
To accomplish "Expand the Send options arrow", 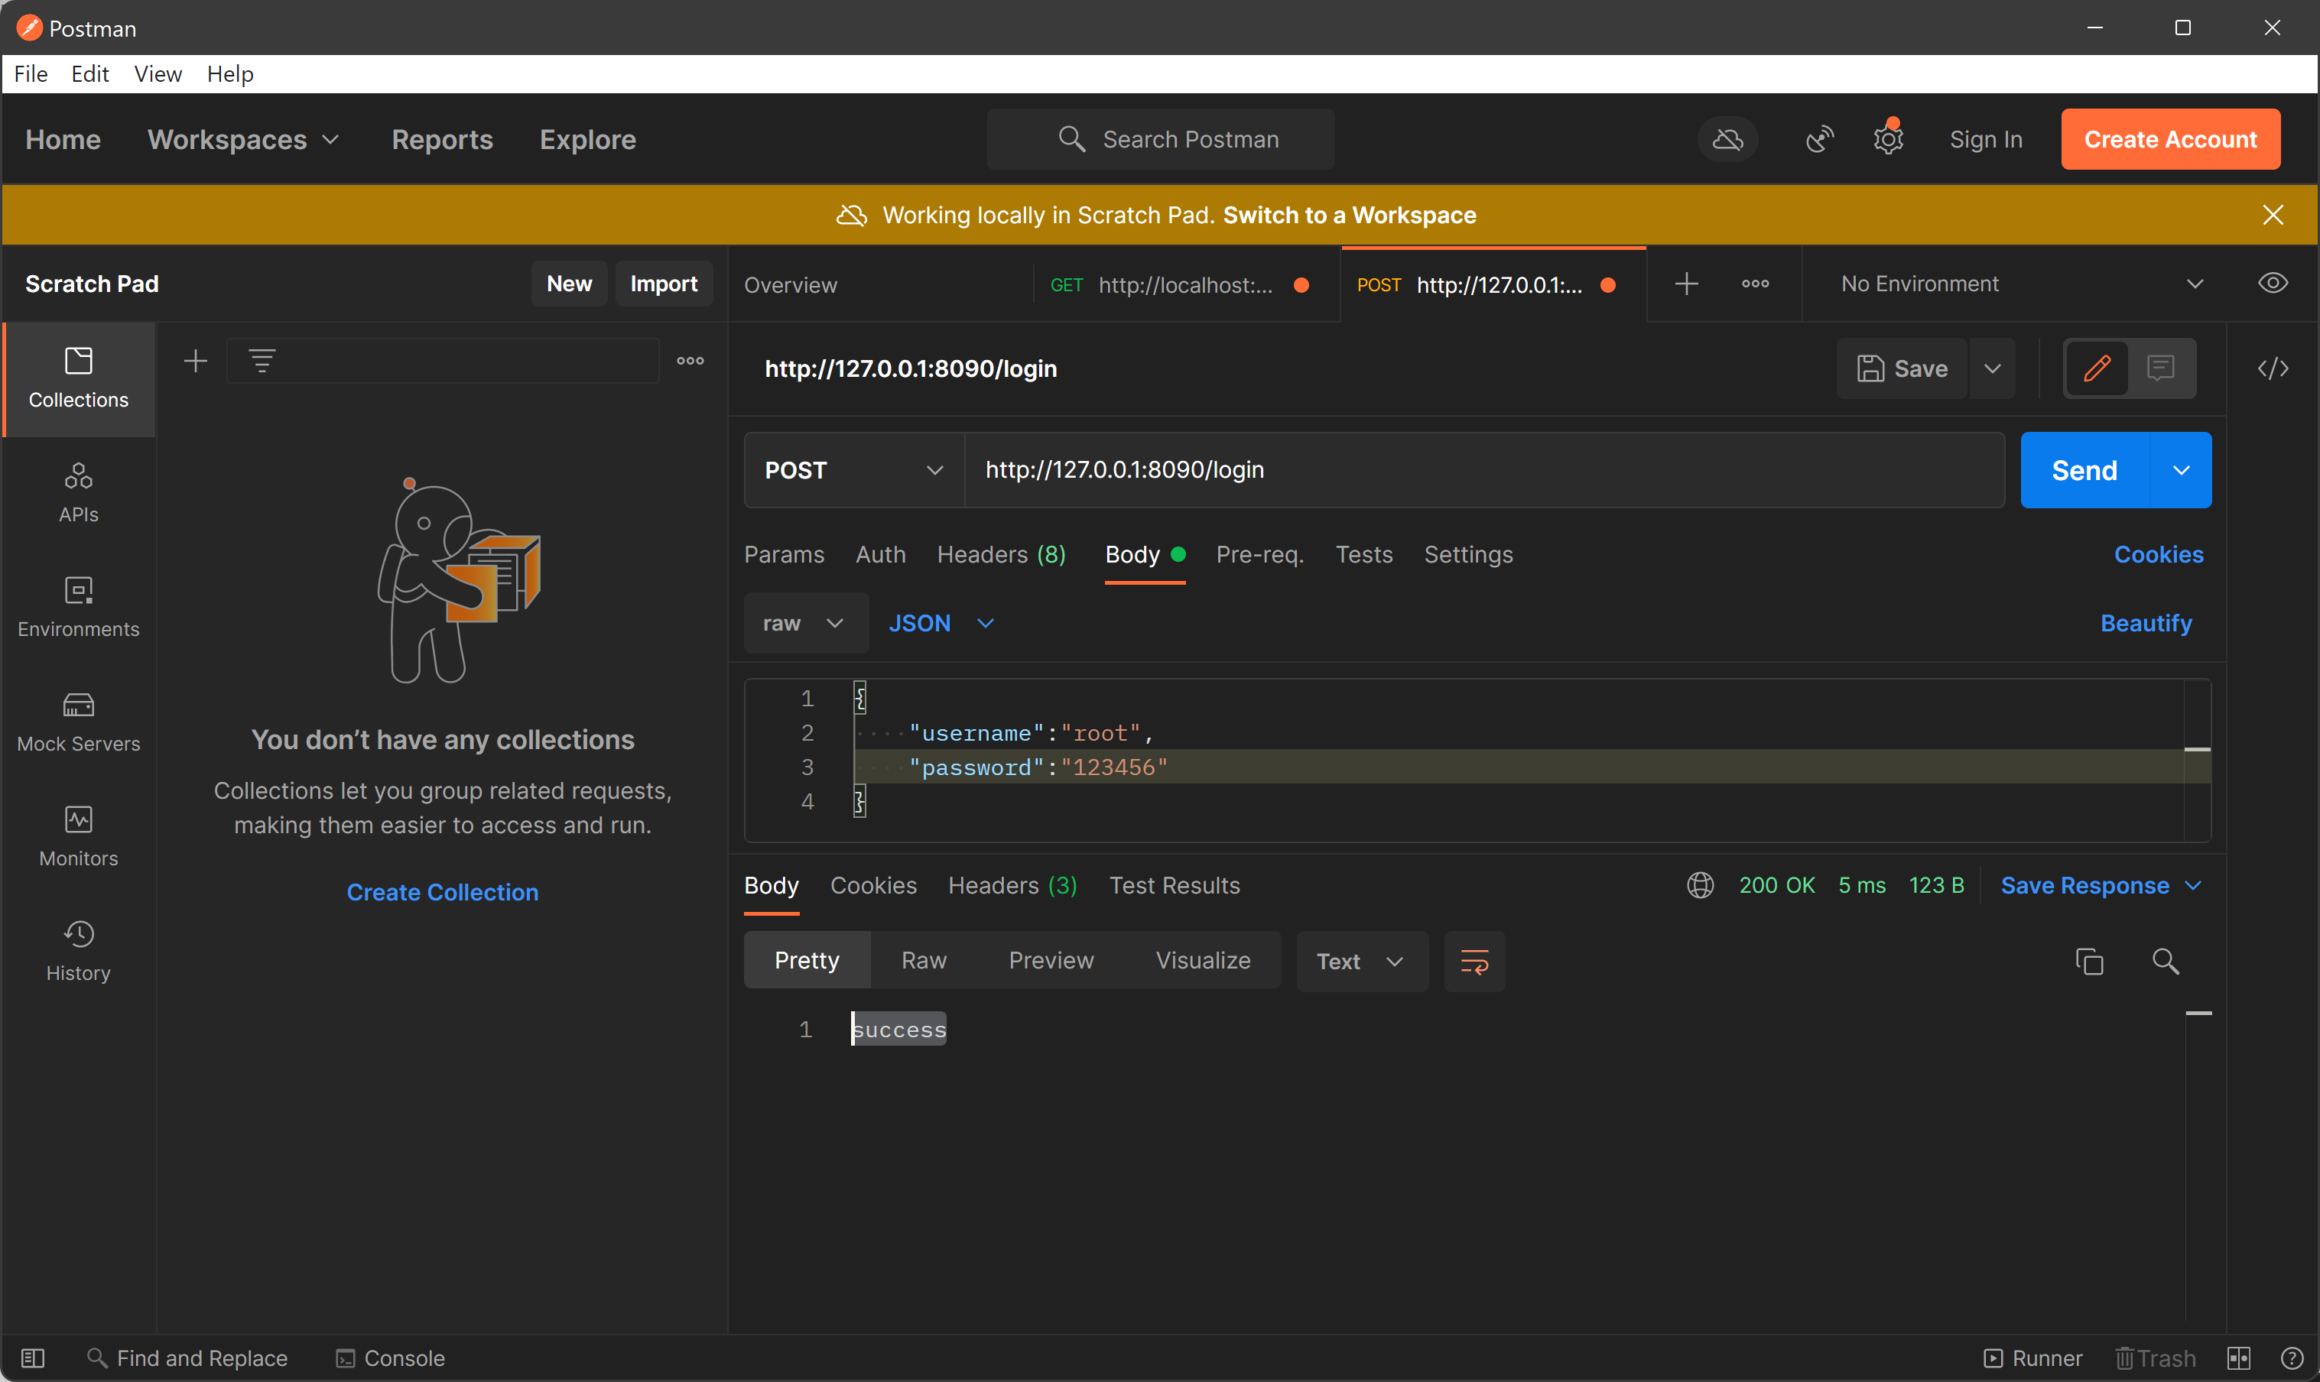I will pyautogui.click(x=2180, y=470).
